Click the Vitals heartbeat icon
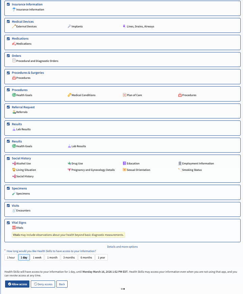 tap(14, 228)
